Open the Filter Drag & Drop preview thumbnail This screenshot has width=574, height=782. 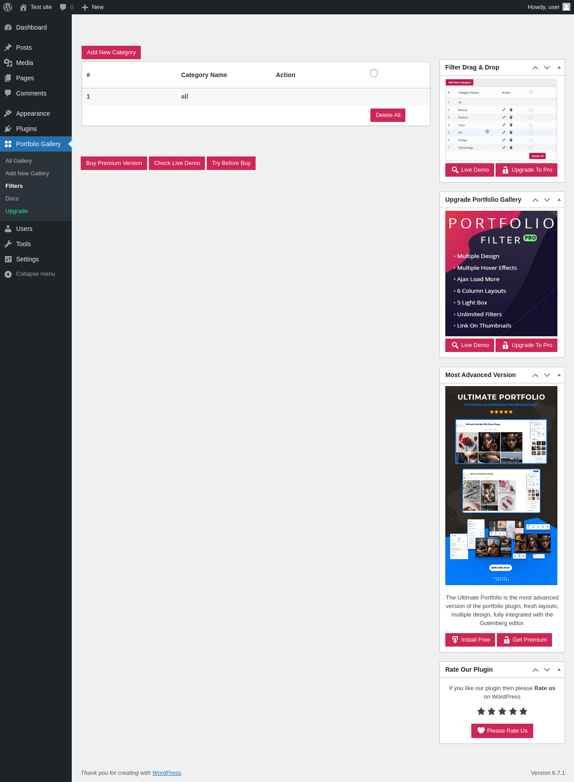(x=501, y=120)
